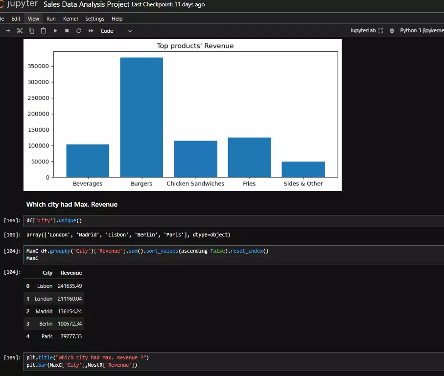
Task: Interrupt the kernel with the stop icon
Action: [x=67, y=31]
